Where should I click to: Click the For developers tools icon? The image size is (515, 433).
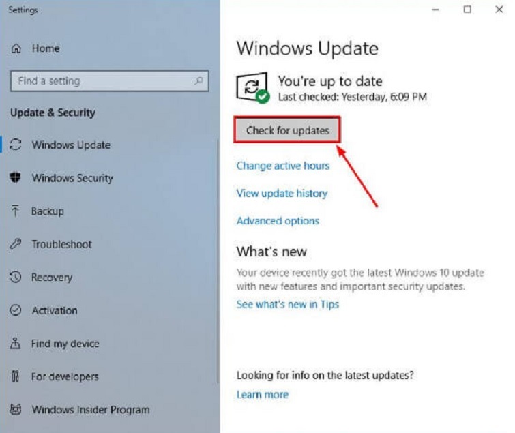click(x=16, y=376)
